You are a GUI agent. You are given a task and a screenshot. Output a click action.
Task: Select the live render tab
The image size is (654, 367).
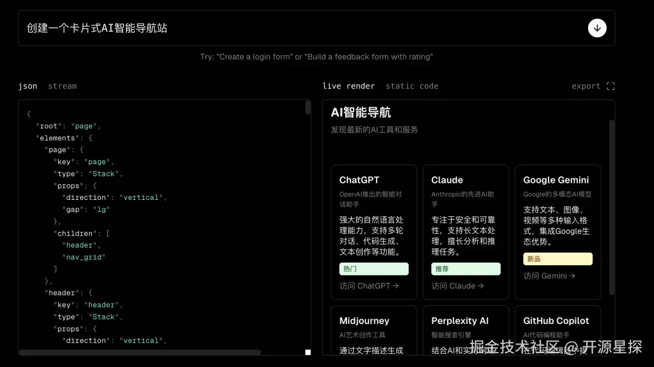tap(348, 86)
